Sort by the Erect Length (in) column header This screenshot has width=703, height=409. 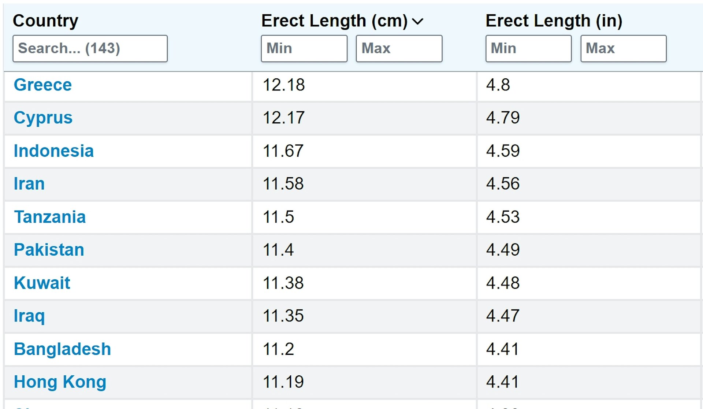pyautogui.click(x=554, y=21)
